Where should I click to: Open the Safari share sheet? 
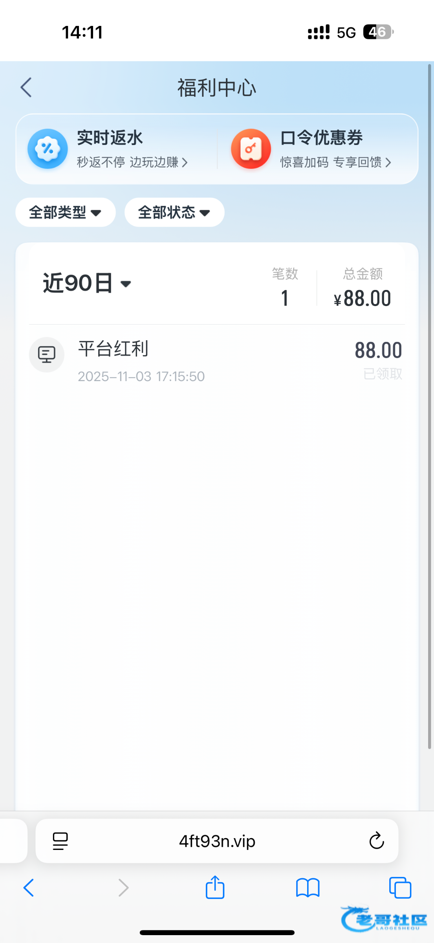click(x=215, y=887)
